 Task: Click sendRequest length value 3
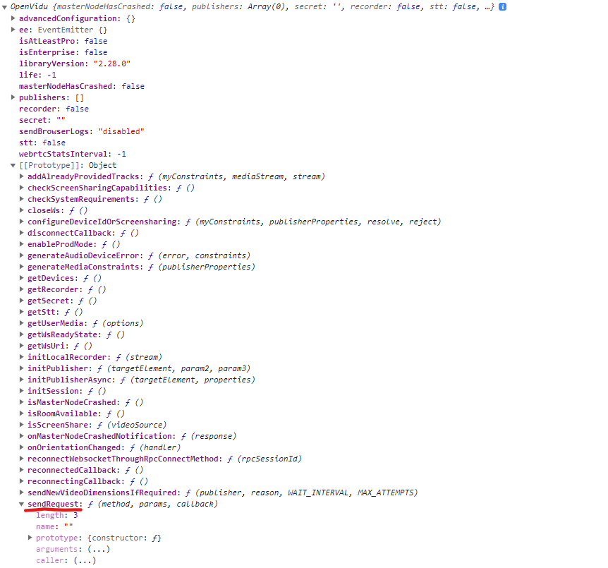(75, 515)
